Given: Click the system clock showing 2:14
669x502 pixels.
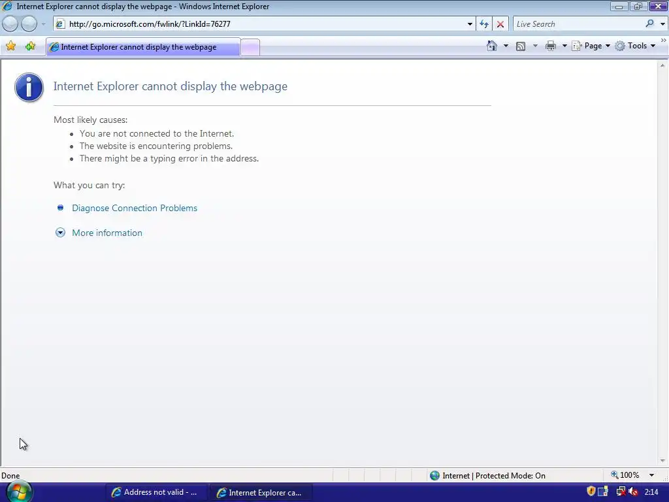Looking at the screenshot, I should [651, 492].
